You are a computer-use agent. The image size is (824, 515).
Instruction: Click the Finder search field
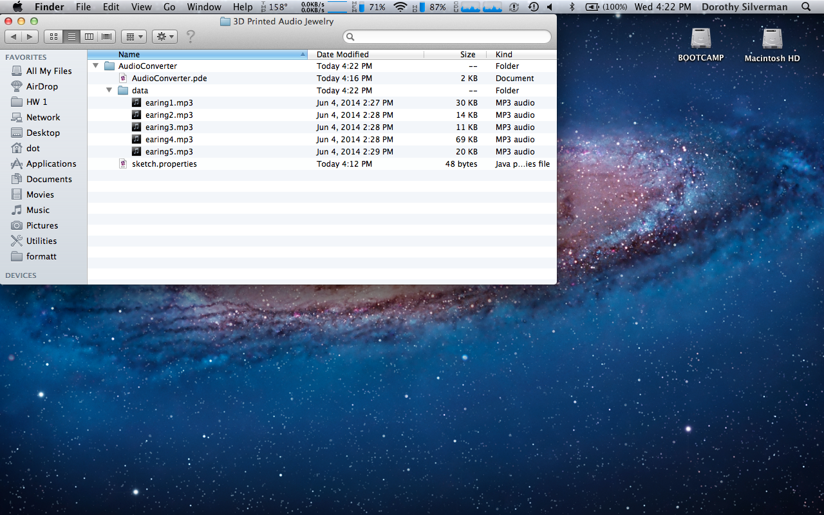tap(447, 37)
